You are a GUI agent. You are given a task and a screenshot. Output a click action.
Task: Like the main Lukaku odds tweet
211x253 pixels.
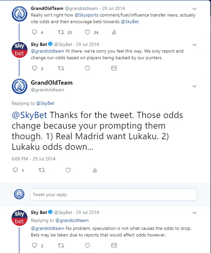(68, 170)
